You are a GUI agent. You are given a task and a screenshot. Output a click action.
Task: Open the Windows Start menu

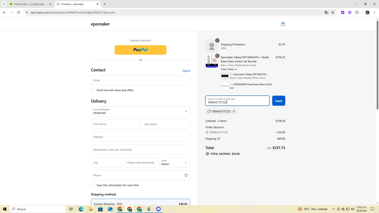4,209
